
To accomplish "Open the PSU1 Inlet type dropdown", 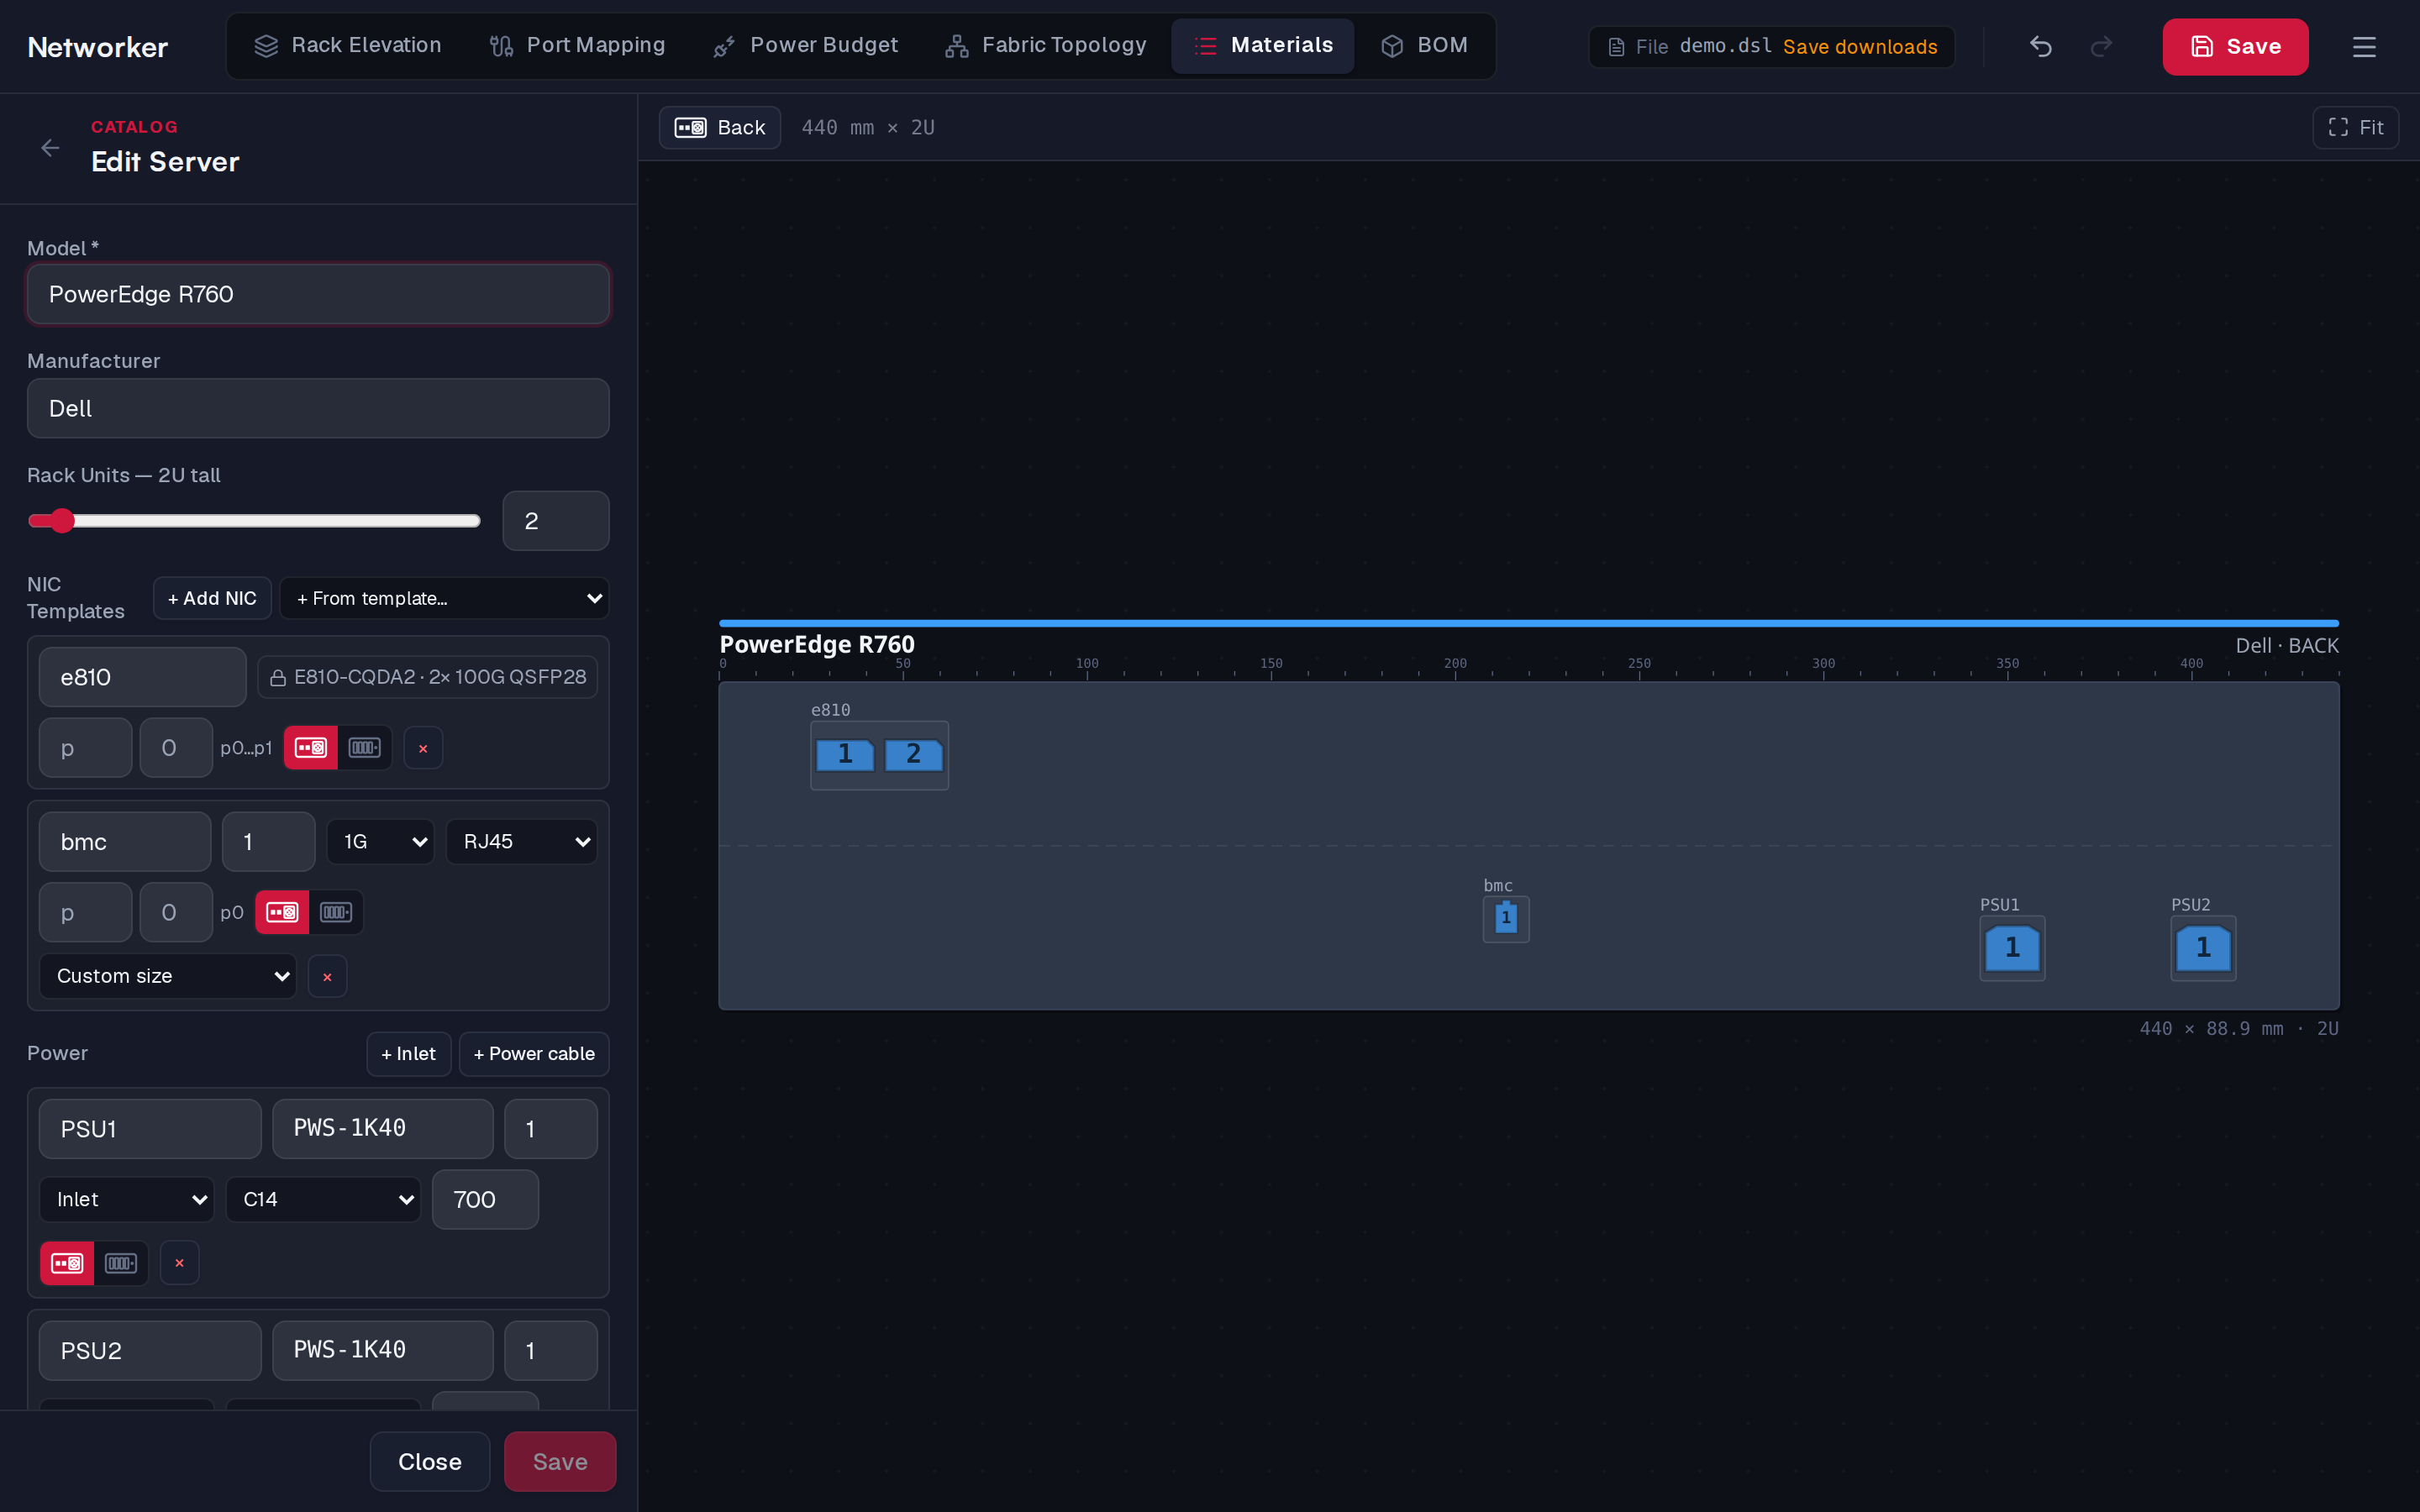I will coord(127,1199).
